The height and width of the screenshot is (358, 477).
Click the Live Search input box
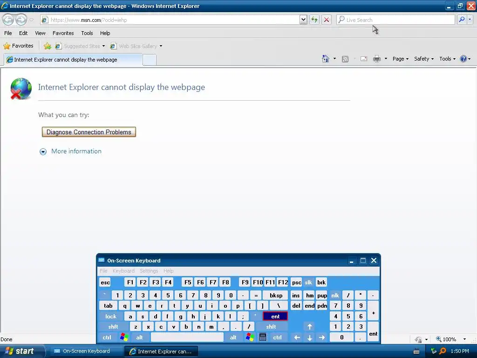pos(396,20)
